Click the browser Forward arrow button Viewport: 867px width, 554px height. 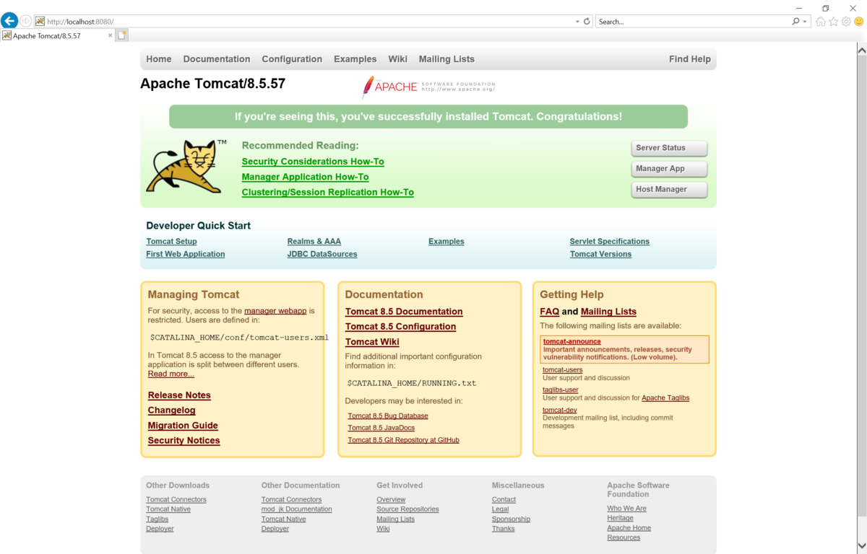(x=26, y=22)
